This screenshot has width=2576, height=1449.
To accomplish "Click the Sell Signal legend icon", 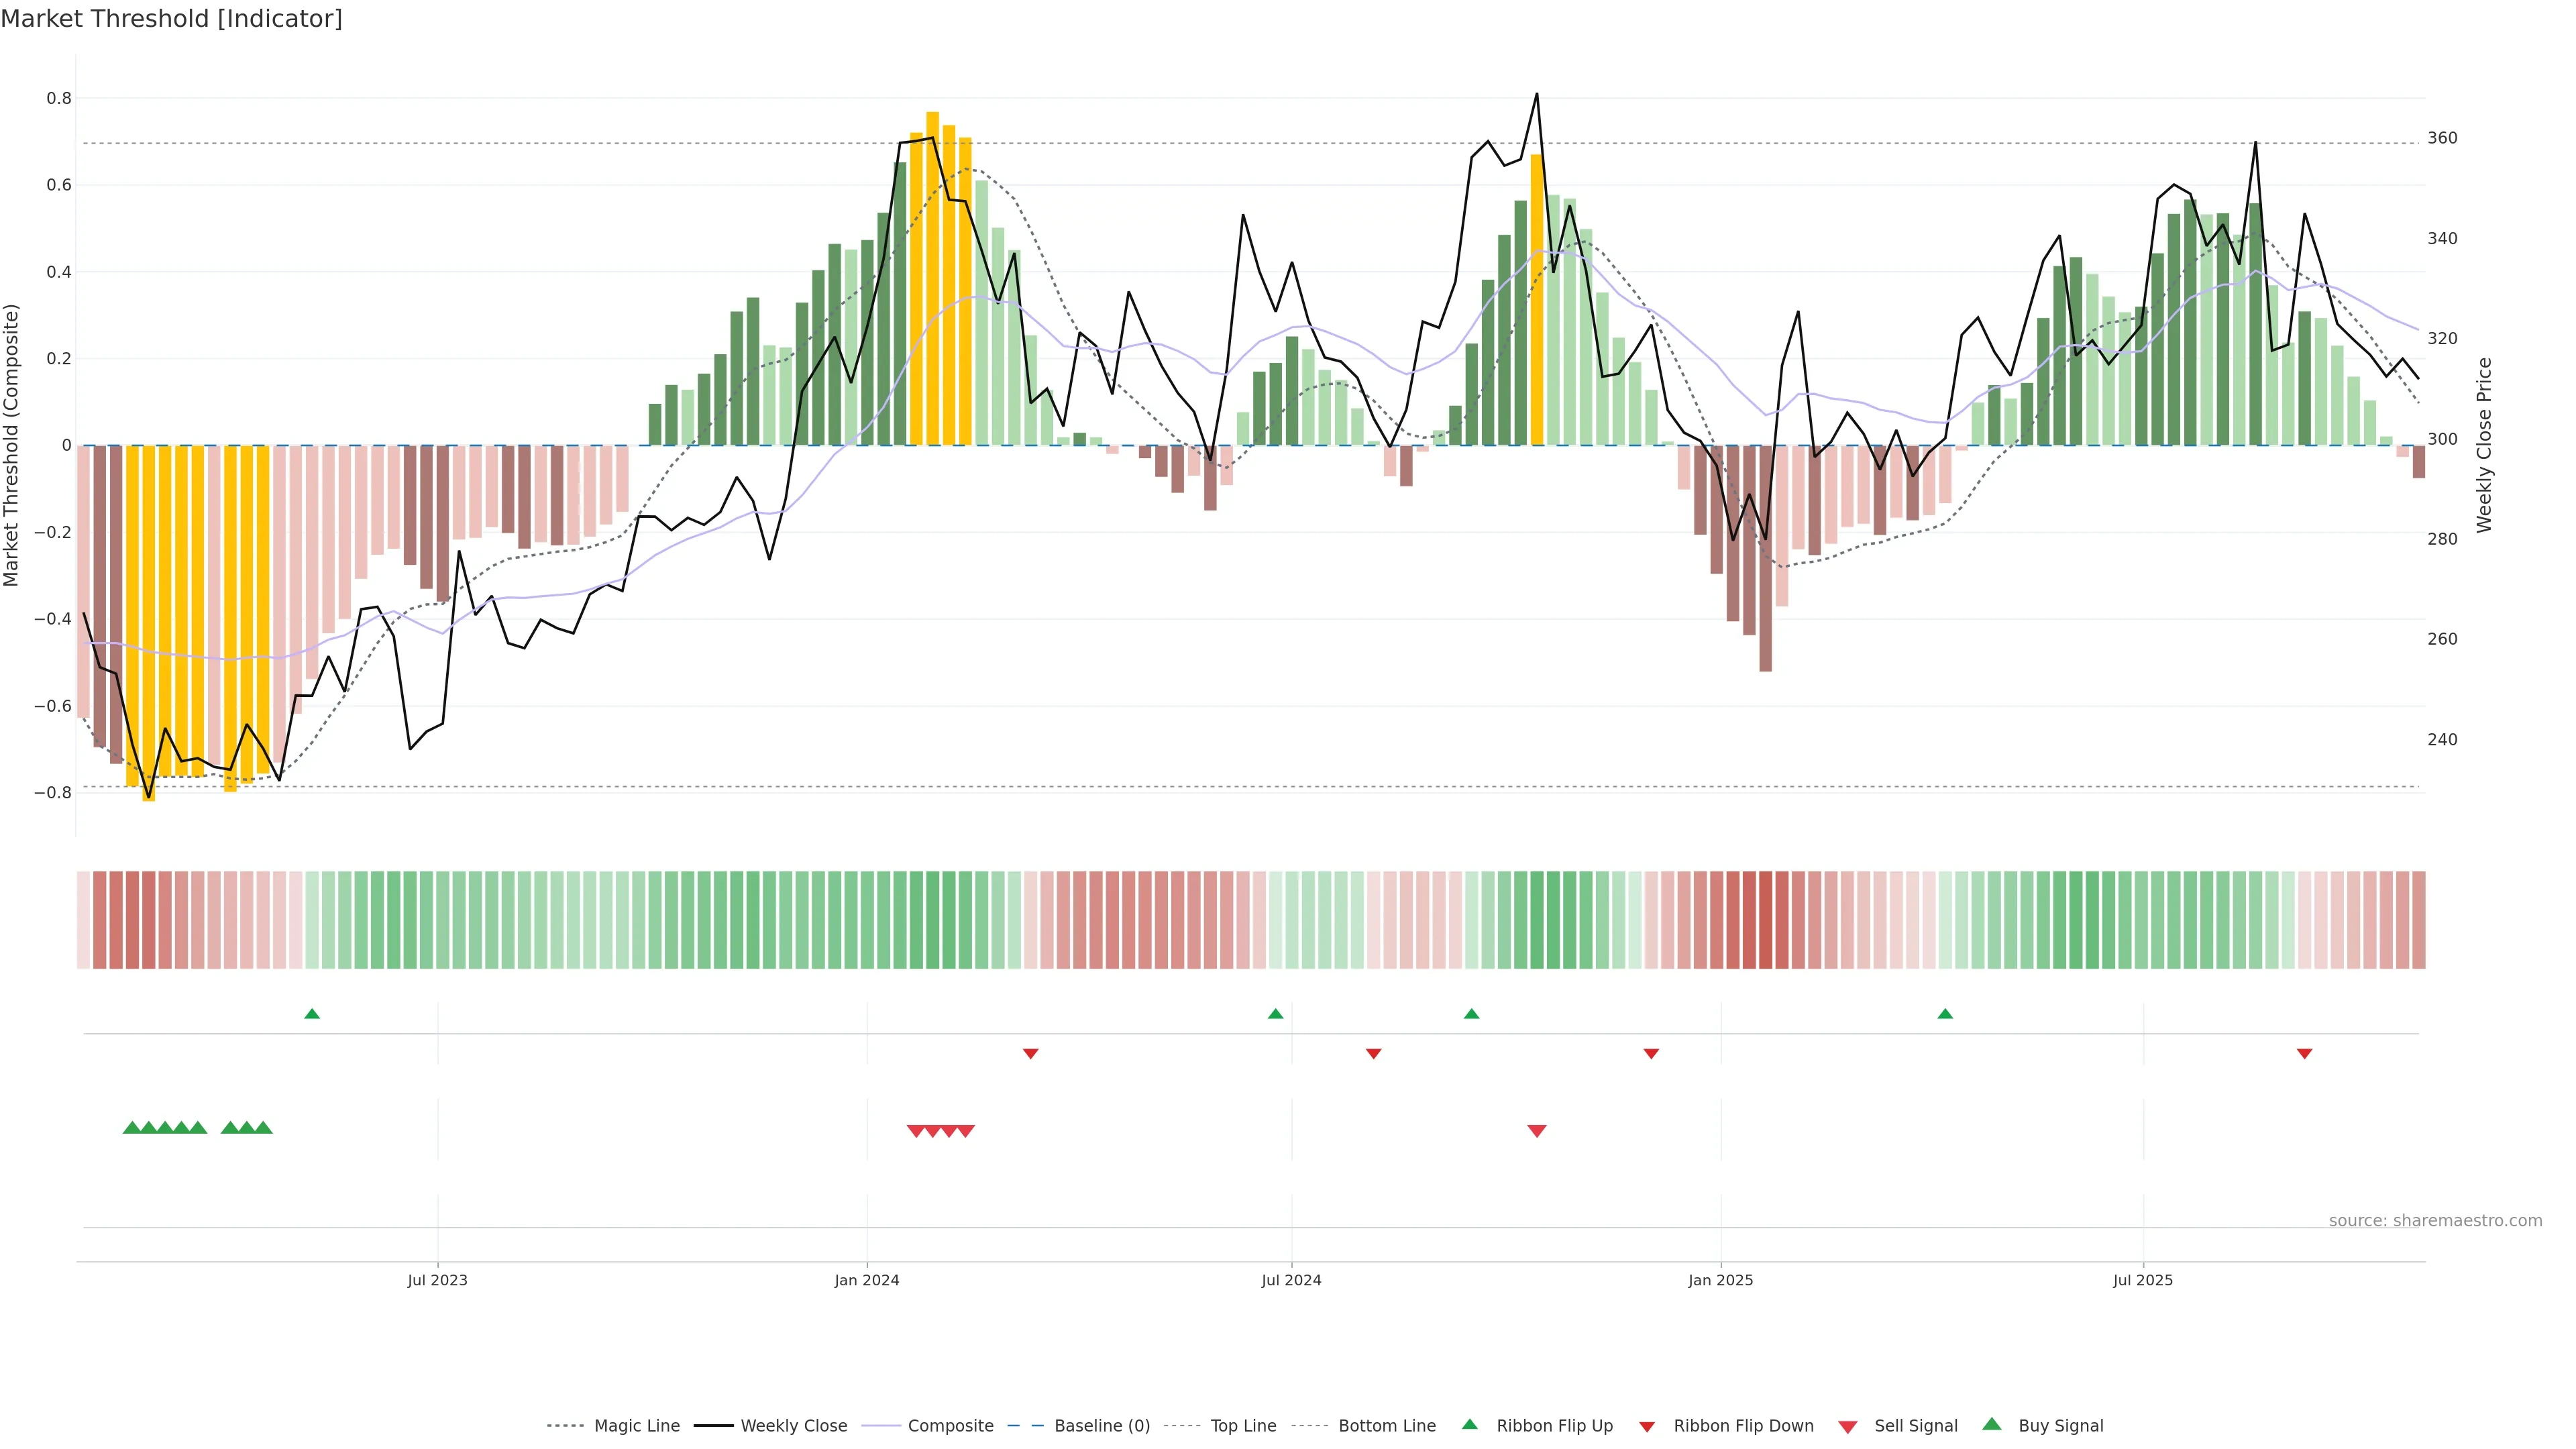I will point(1848,1427).
